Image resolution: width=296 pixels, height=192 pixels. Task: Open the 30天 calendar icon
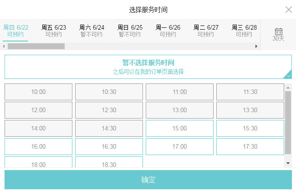(x=278, y=34)
